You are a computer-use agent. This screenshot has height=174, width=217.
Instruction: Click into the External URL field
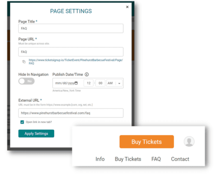click(71, 113)
